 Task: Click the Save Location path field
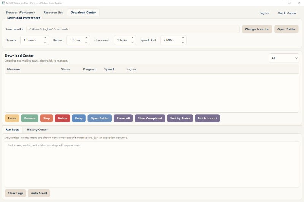point(133,29)
